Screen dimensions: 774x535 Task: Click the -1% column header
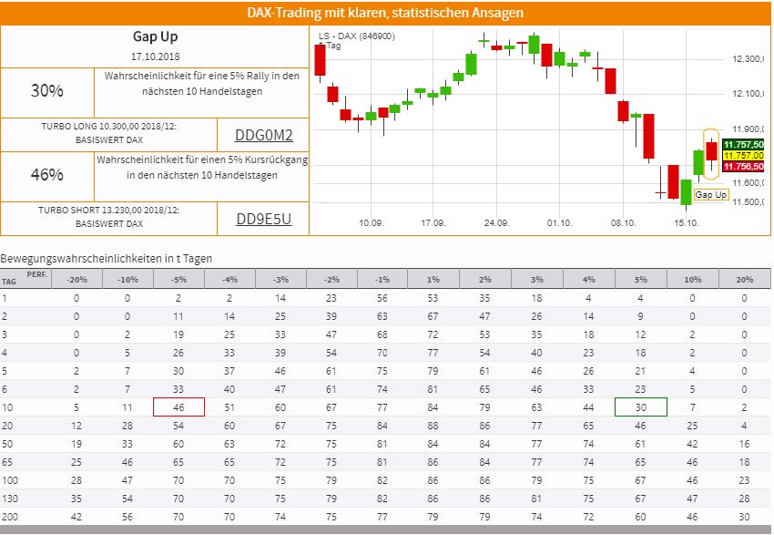(x=382, y=279)
